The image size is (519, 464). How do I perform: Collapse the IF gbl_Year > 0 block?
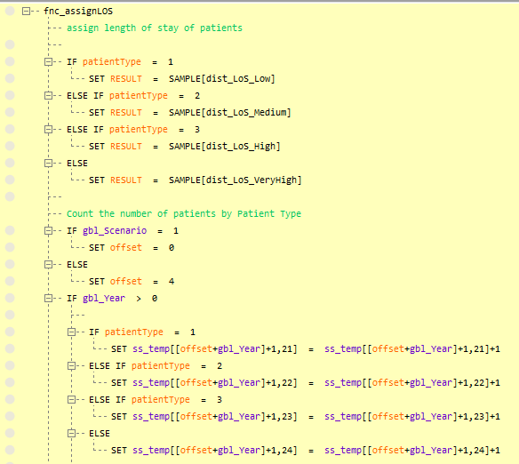tap(48, 298)
